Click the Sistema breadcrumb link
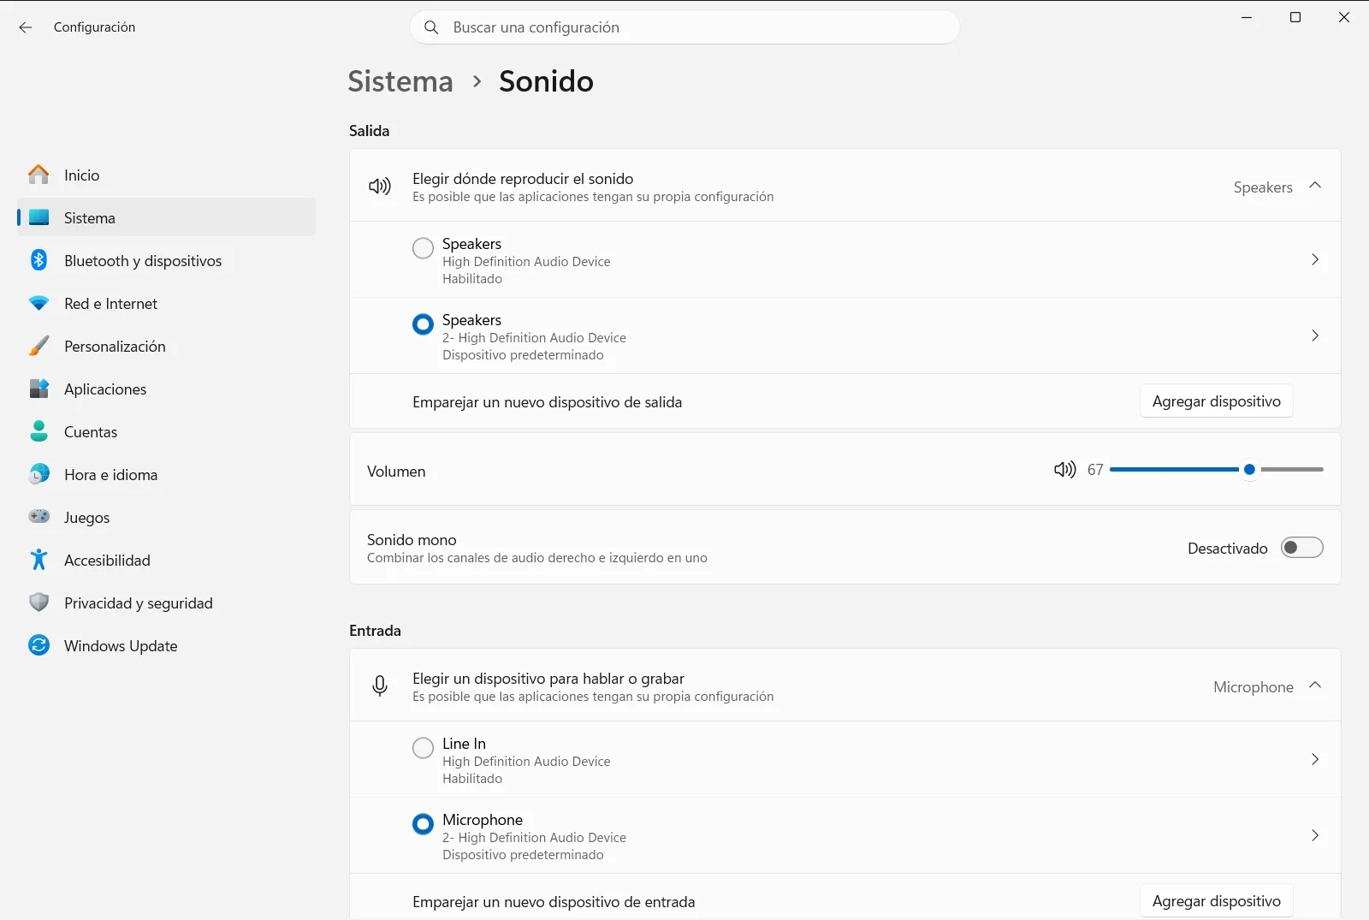The height and width of the screenshot is (920, 1369). pyautogui.click(x=400, y=81)
